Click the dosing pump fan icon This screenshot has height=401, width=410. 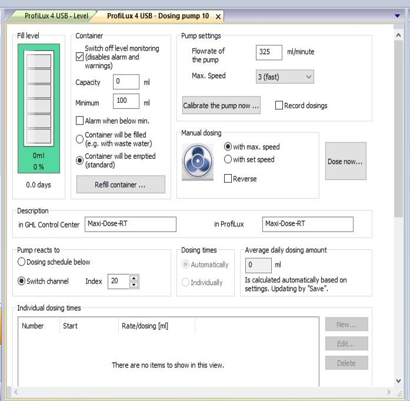click(198, 162)
